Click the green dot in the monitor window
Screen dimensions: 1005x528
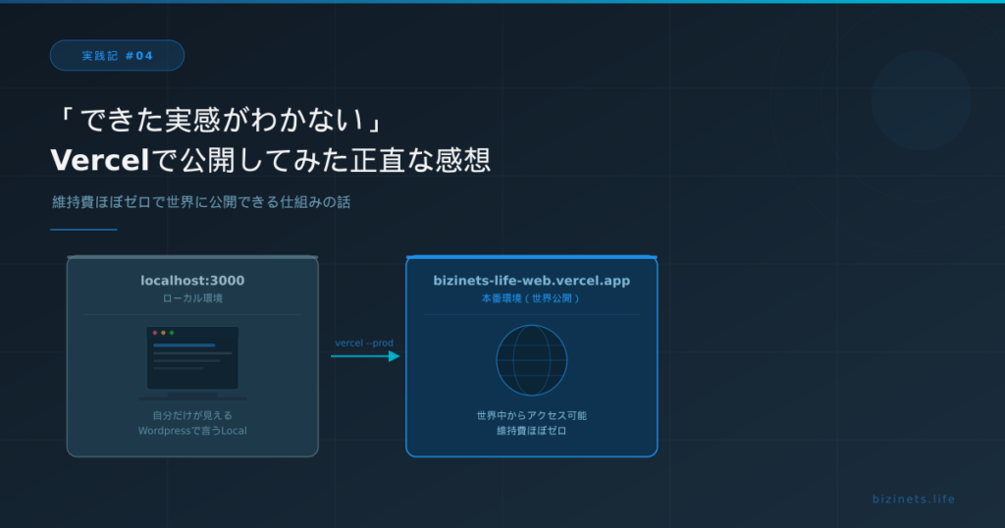tap(172, 333)
